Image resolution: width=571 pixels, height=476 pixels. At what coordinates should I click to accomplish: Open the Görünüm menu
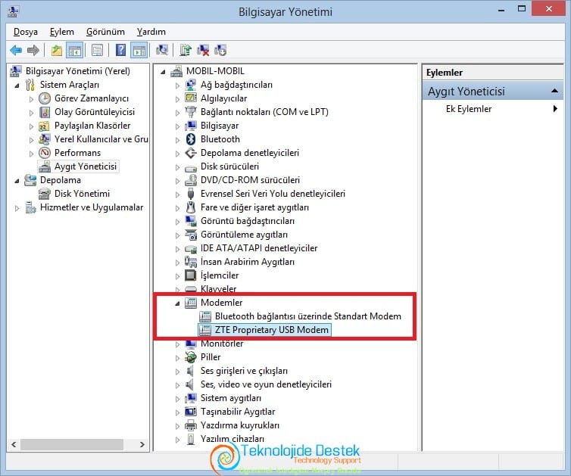click(x=105, y=32)
